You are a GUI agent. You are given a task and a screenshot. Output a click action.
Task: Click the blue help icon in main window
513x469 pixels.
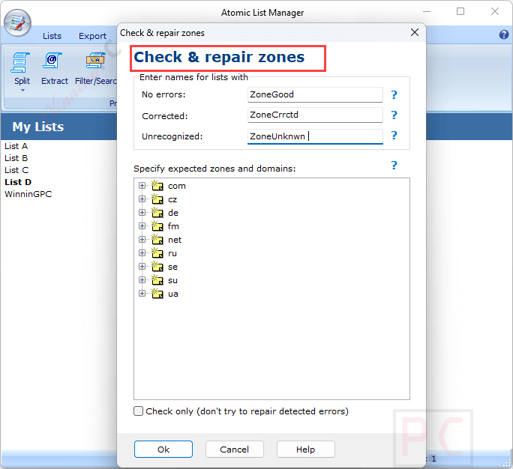[x=504, y=34]
